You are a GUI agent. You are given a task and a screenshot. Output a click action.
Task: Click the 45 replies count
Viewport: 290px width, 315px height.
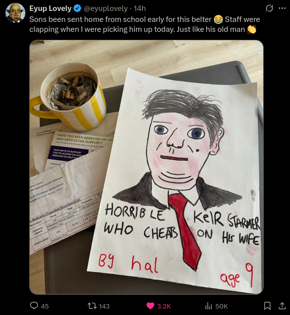45,306
